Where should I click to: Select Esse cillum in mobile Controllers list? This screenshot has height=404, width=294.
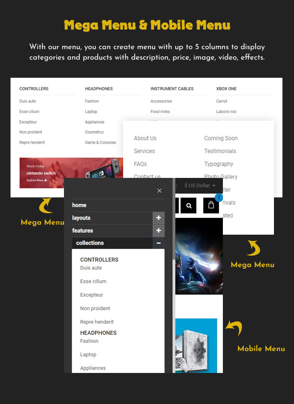click(x=93, y=281)
